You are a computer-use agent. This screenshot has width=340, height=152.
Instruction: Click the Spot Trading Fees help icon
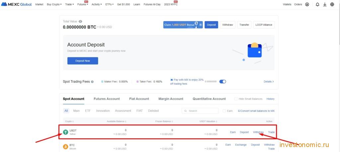click(92, 82)
